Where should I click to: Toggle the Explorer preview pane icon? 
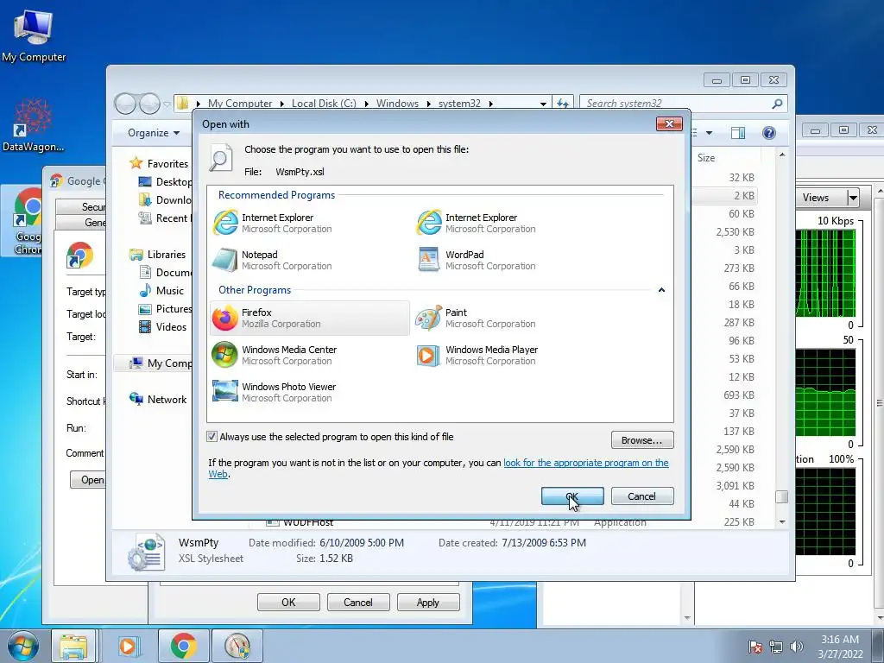tap(737, 132)
